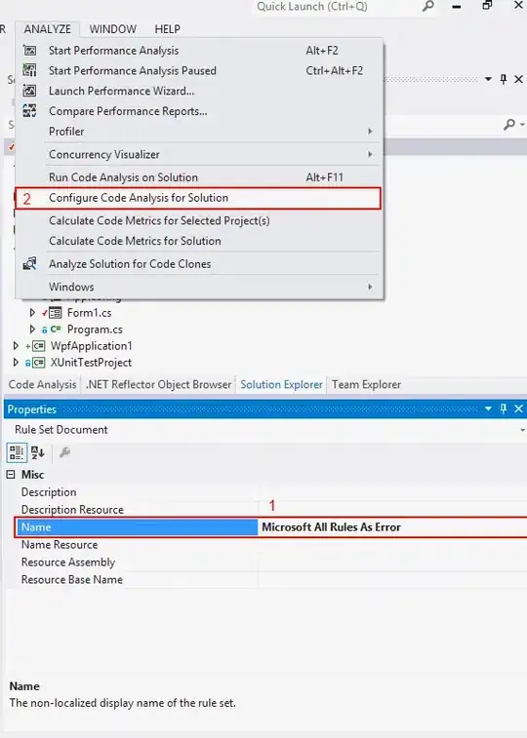Image resolution: width=527 pixels, height=738 pixels.
Task: Pin the Properties panel
Action: (x=503, y=409)
